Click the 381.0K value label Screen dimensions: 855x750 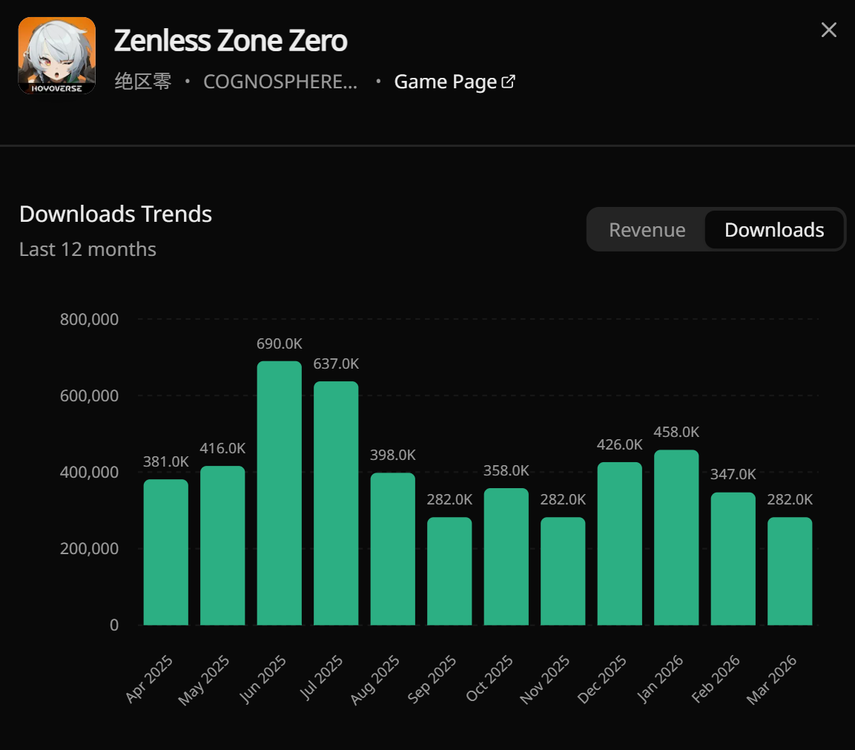166,461
